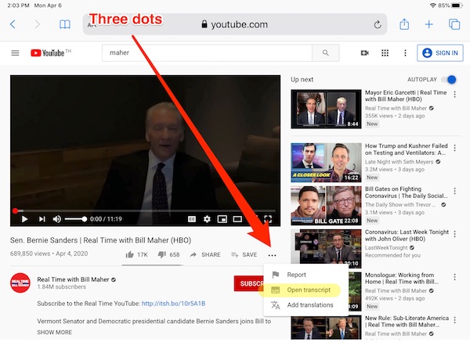
Task: Open YouTube apps grid icon
Action: [x=385, y=53]
